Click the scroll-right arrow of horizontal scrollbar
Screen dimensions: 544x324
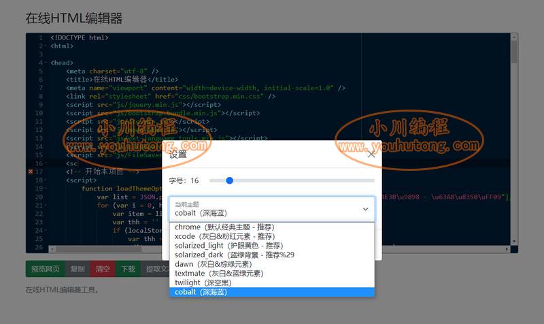[507, 249]
